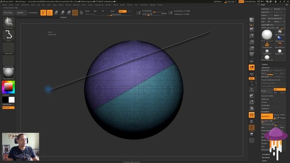This screenshot has width=290, height=163.
Task: Click the AAHalf icon
Action: 251,48
